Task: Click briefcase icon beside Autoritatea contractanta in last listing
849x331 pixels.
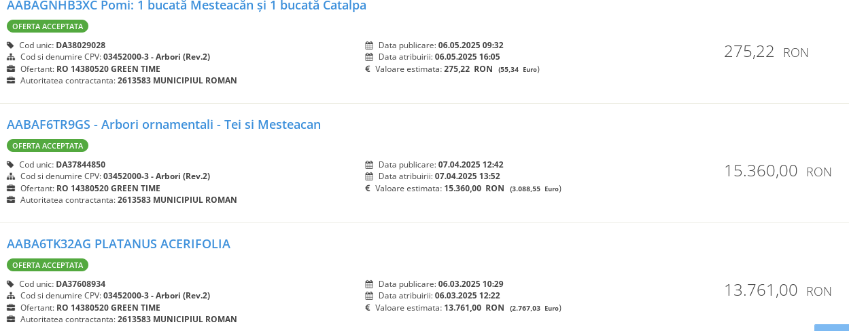Action: pos(11,319)
